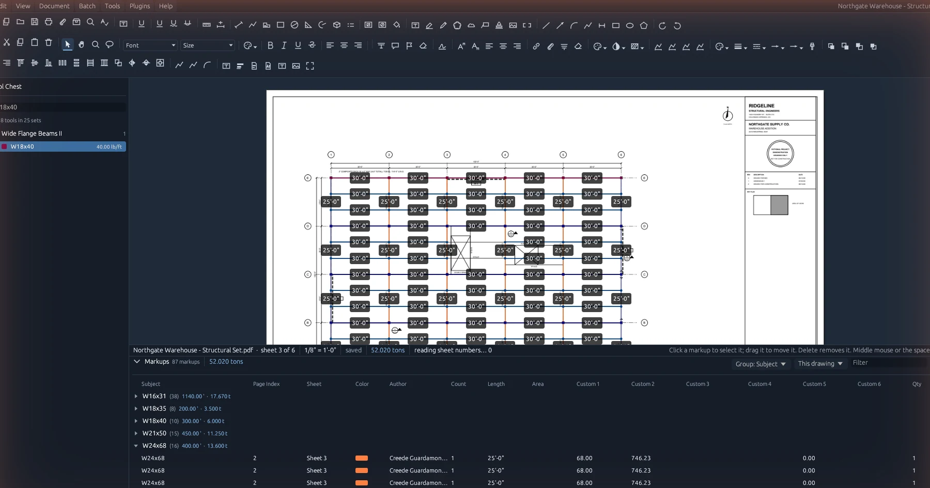This screenshot has height=488, width=930.
Task: Open the opacity half-circle dropdown
Action: pyautogui.click(x=618, y=46)
